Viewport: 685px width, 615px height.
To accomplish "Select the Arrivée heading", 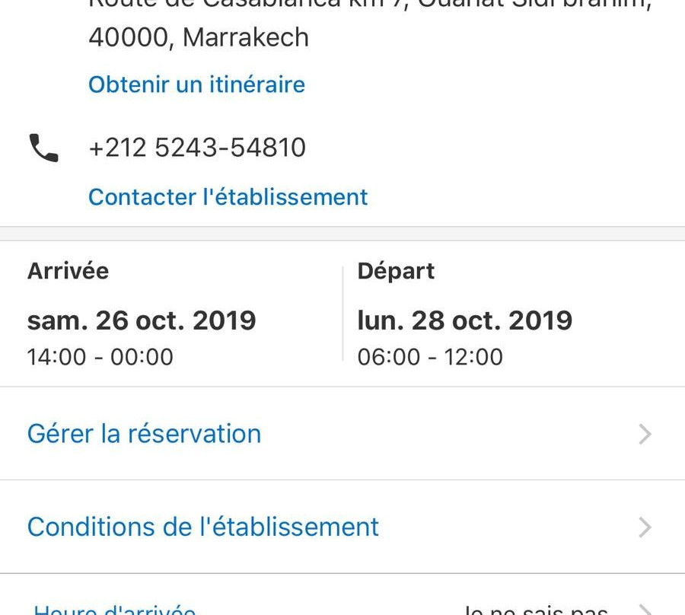I will [68, 271].
